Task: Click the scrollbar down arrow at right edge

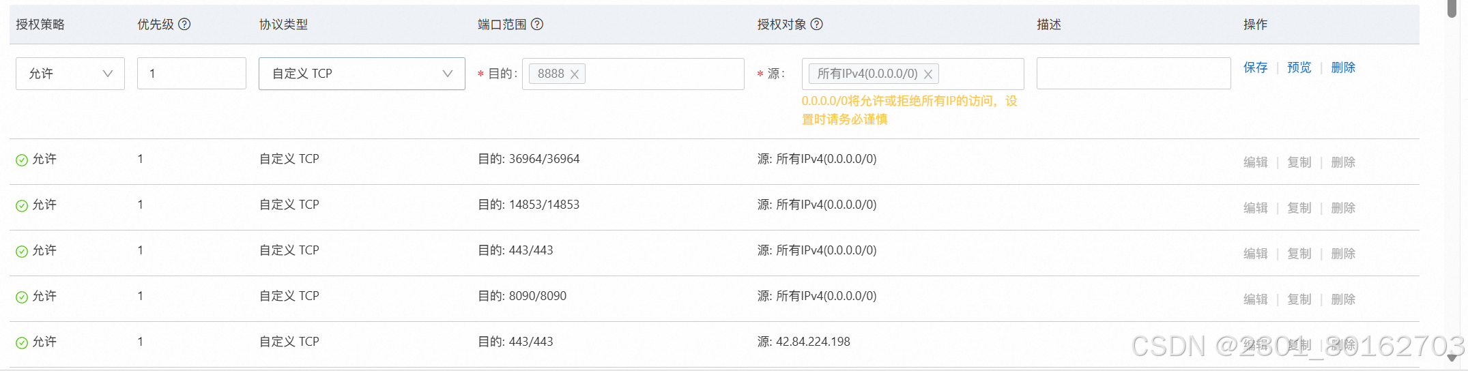Action: (1452, 358)
